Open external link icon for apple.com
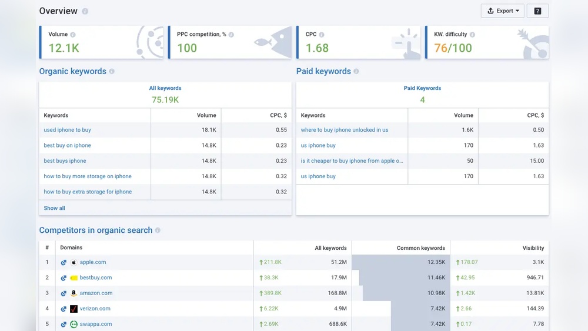 [x=64, y=262]
